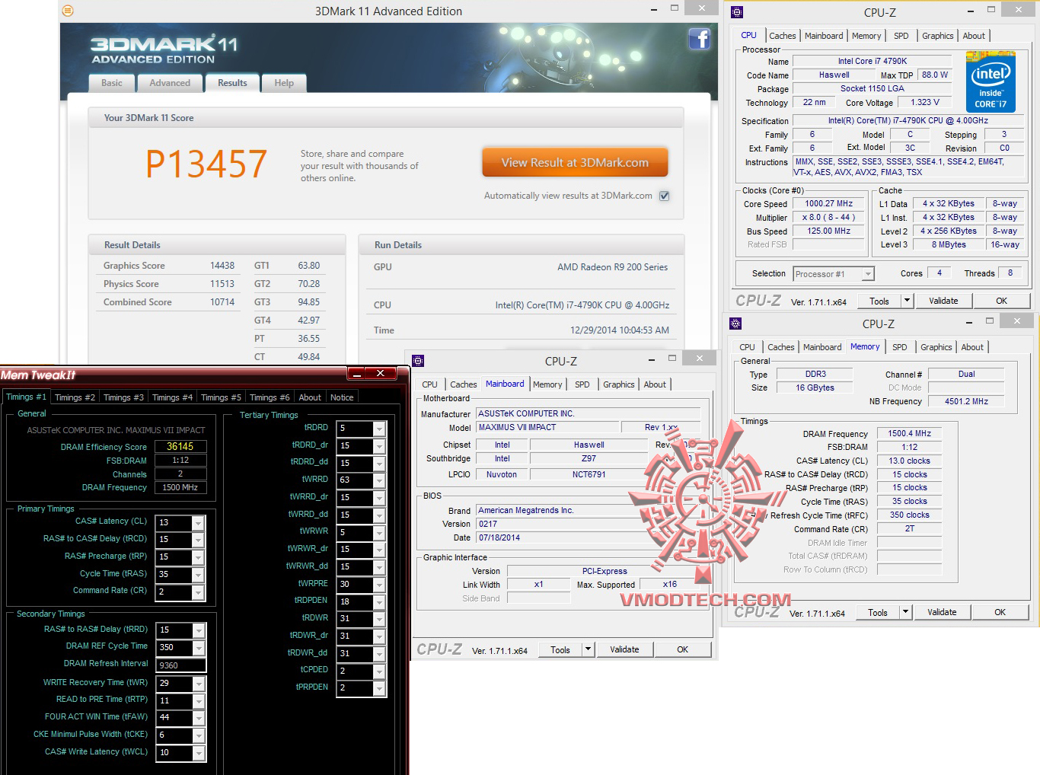Switch to the Advanced tab in 3DMark

170,83
